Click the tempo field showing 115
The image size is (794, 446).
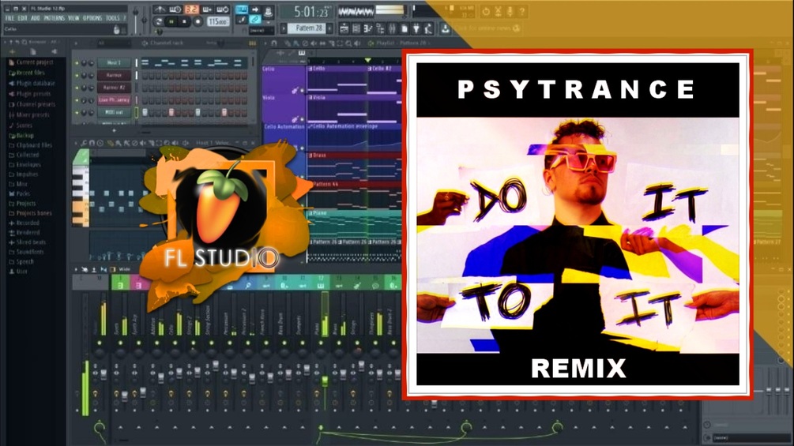pos(218,22)
